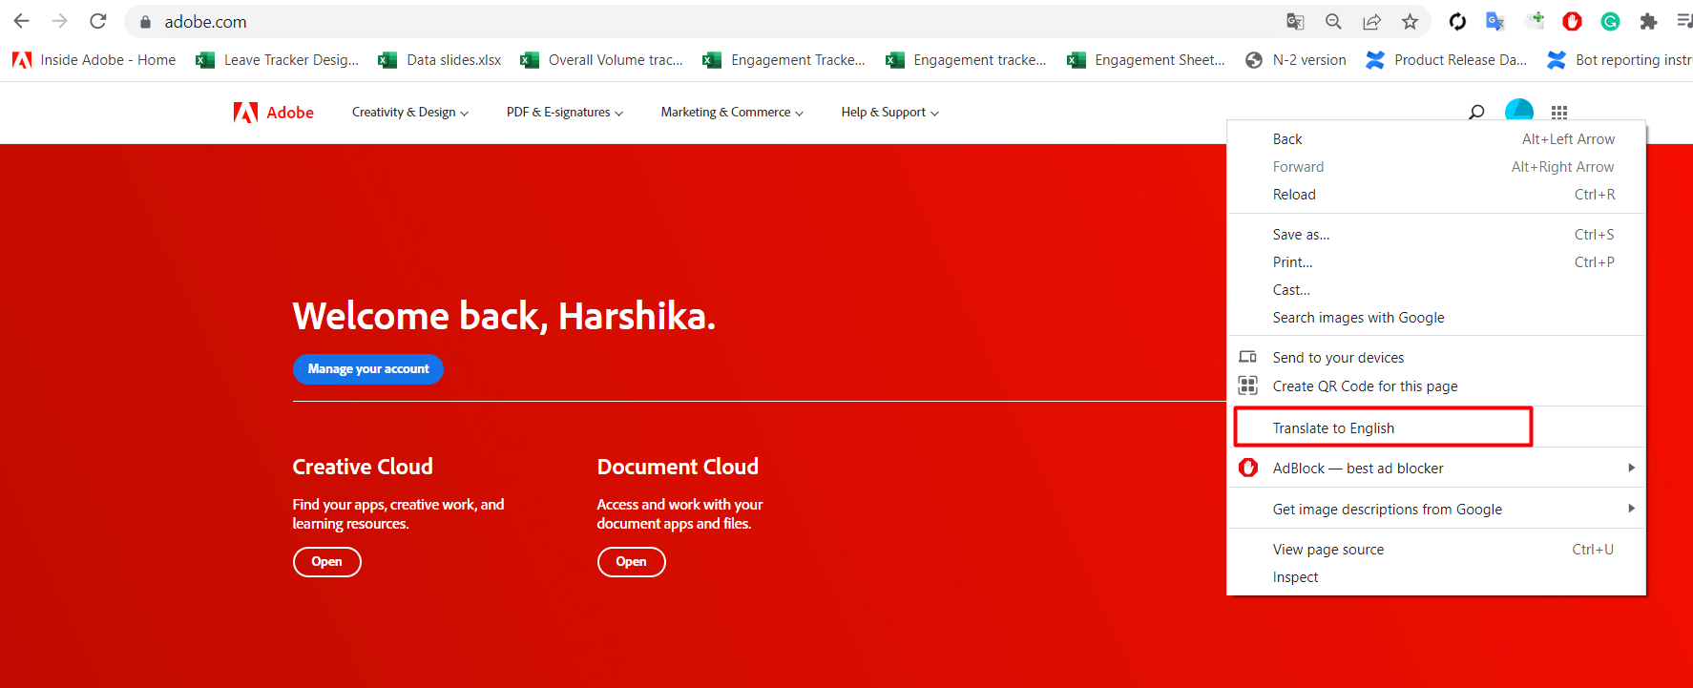
Task: Click the Creative Cloud heading
Action: click(x=363, y=467)
